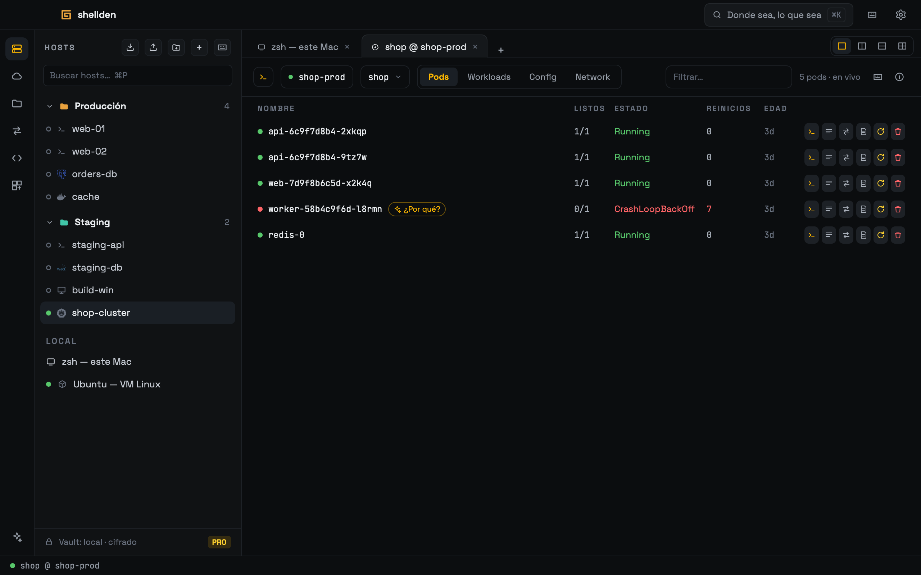Viewport: 921px width, 575px height.
Task: Select the zsh — este Mac tab
Action: pos(304,47)
